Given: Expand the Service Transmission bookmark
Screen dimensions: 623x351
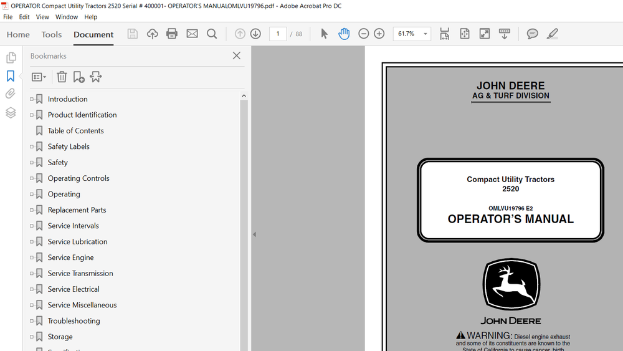Looking at the screenshot, I should click(32, 274).
